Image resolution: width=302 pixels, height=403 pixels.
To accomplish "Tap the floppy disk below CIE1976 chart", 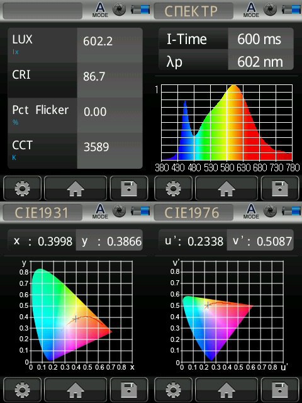I will (x=280, y=390).
